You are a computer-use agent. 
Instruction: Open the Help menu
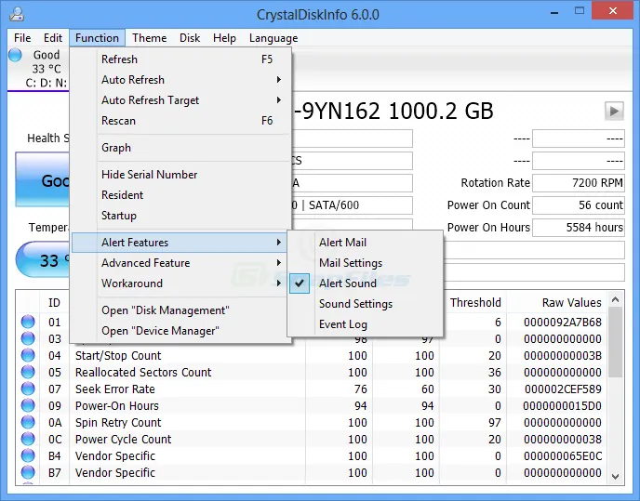[x=224, y=38]
